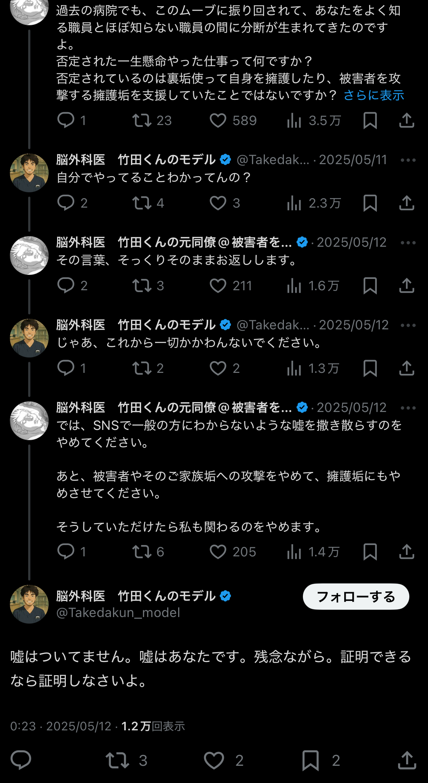Open analytics showing 2.3万 views

(x=294, y=203)
